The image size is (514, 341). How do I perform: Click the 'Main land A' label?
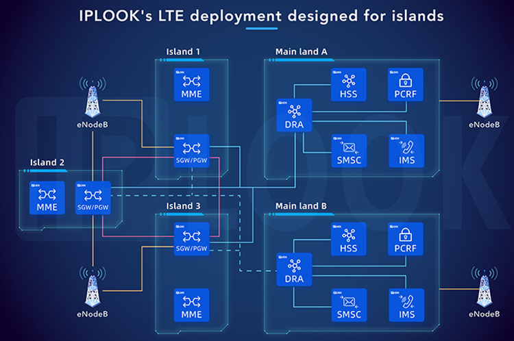[302, 52]
